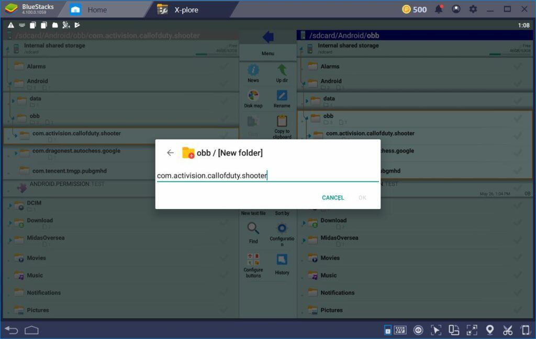The width and height of the screenshot is (536, 339).
Task: Check the obb folder in right pane
Action: point(518,118)
